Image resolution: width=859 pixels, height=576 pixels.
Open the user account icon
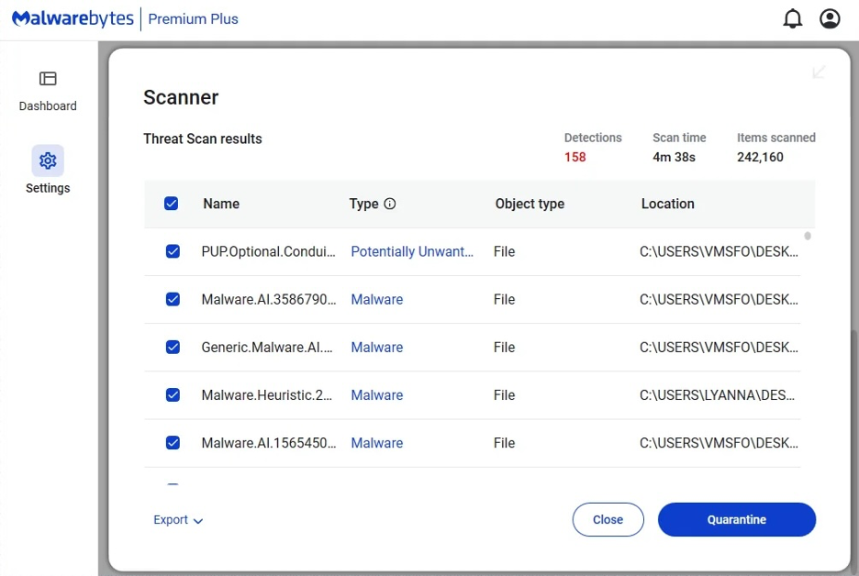coord(830,18)
